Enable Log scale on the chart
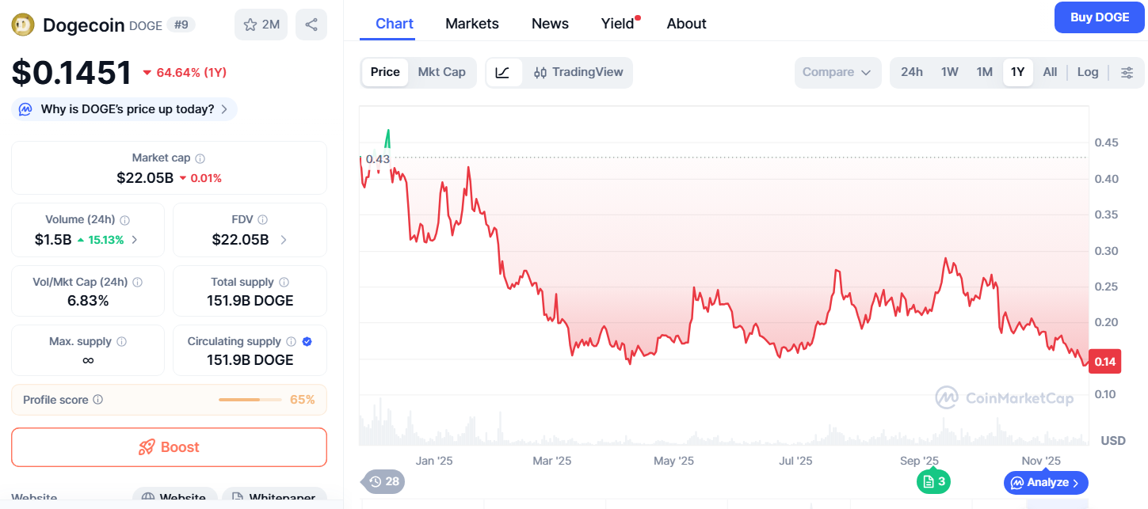Image resolution: width=1148 pixels, height=509 pixels. tap(1088, 72)
